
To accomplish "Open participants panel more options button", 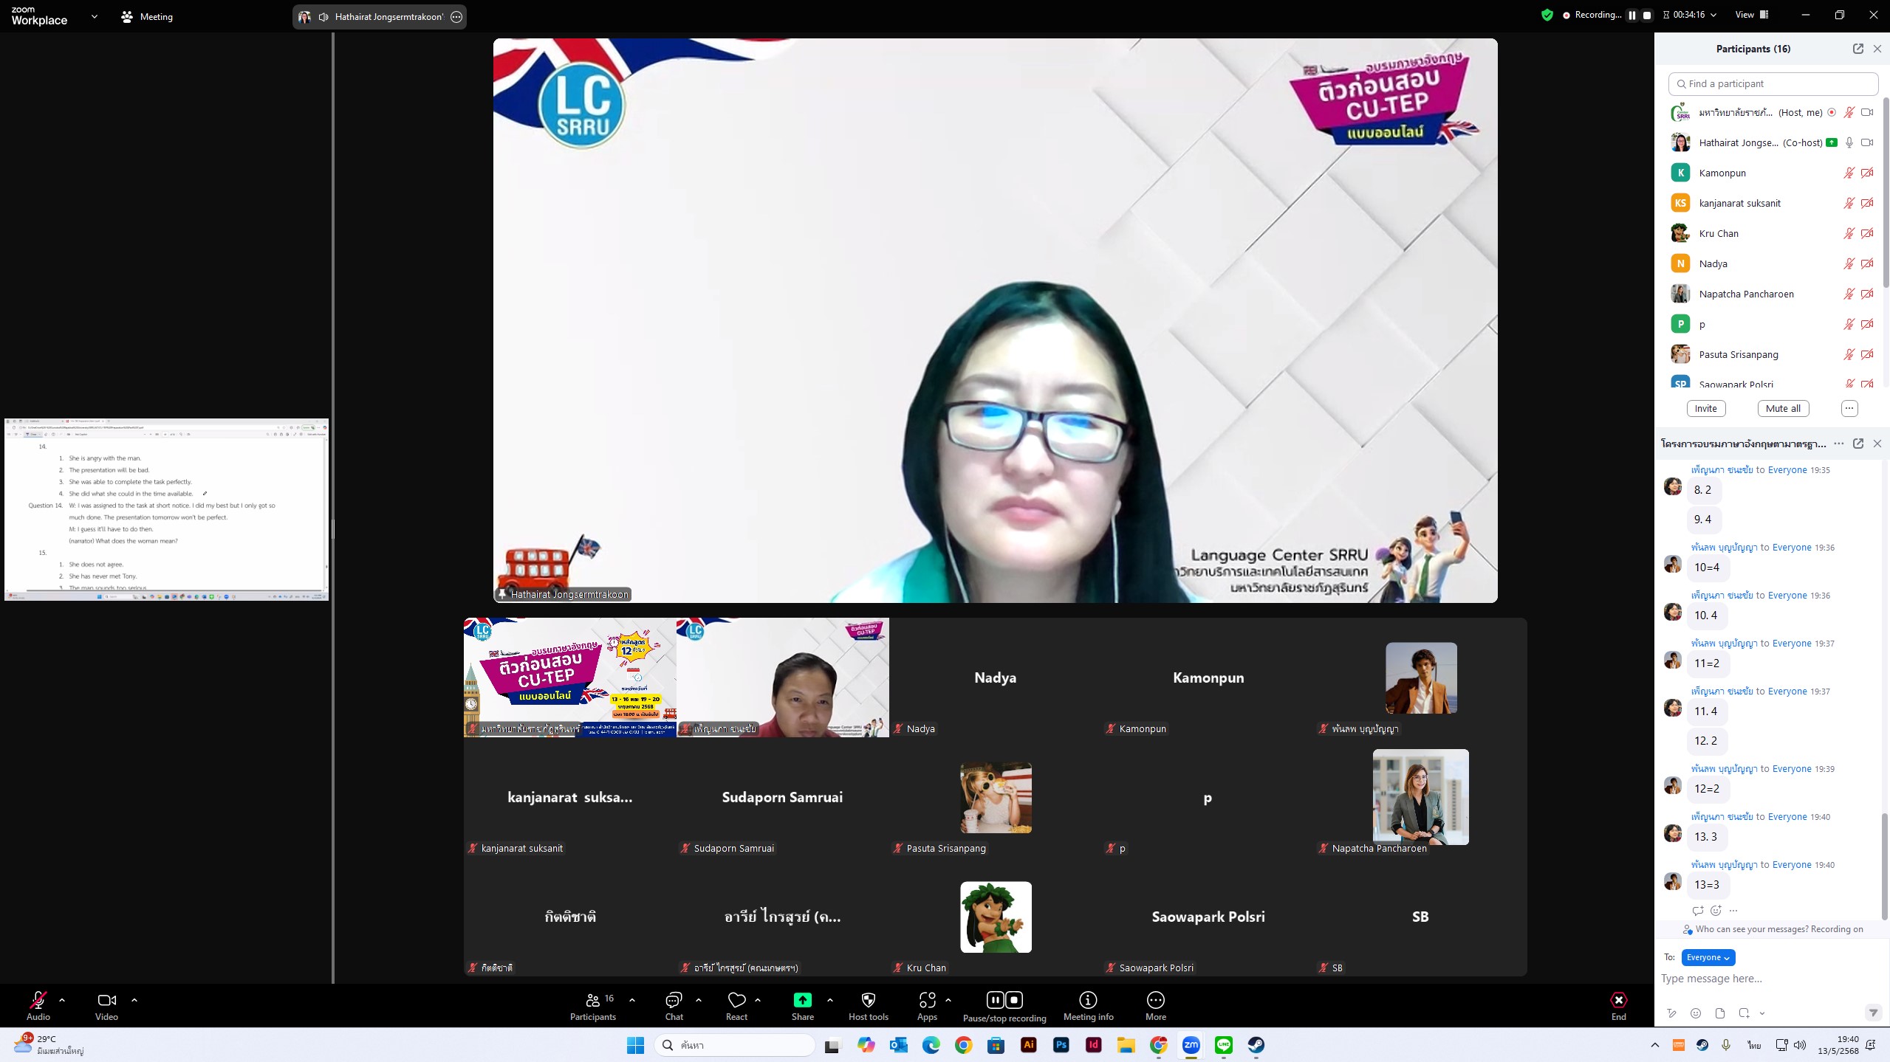I will (1849, 408).
